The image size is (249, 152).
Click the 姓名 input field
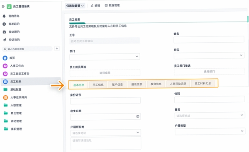209,40
